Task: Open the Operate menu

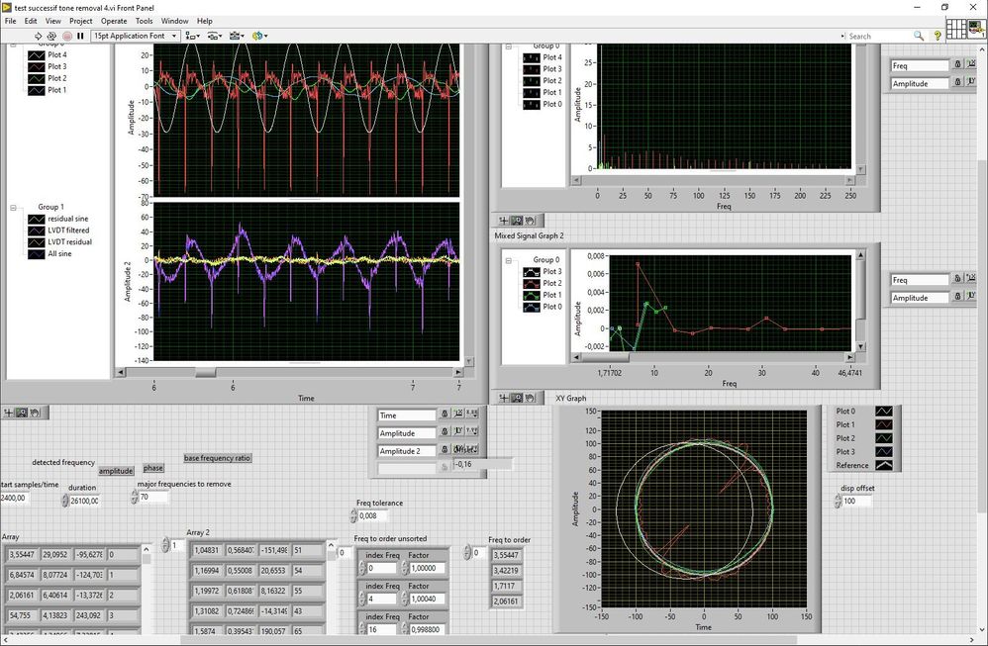Action: (x=114, y=21)
